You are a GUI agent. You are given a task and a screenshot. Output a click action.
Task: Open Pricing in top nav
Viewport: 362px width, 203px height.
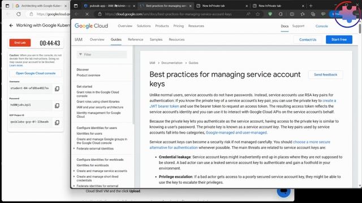[179, 26]
